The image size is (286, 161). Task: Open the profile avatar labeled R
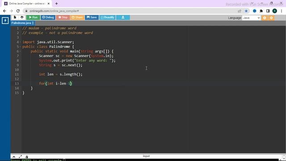(274, 11)
